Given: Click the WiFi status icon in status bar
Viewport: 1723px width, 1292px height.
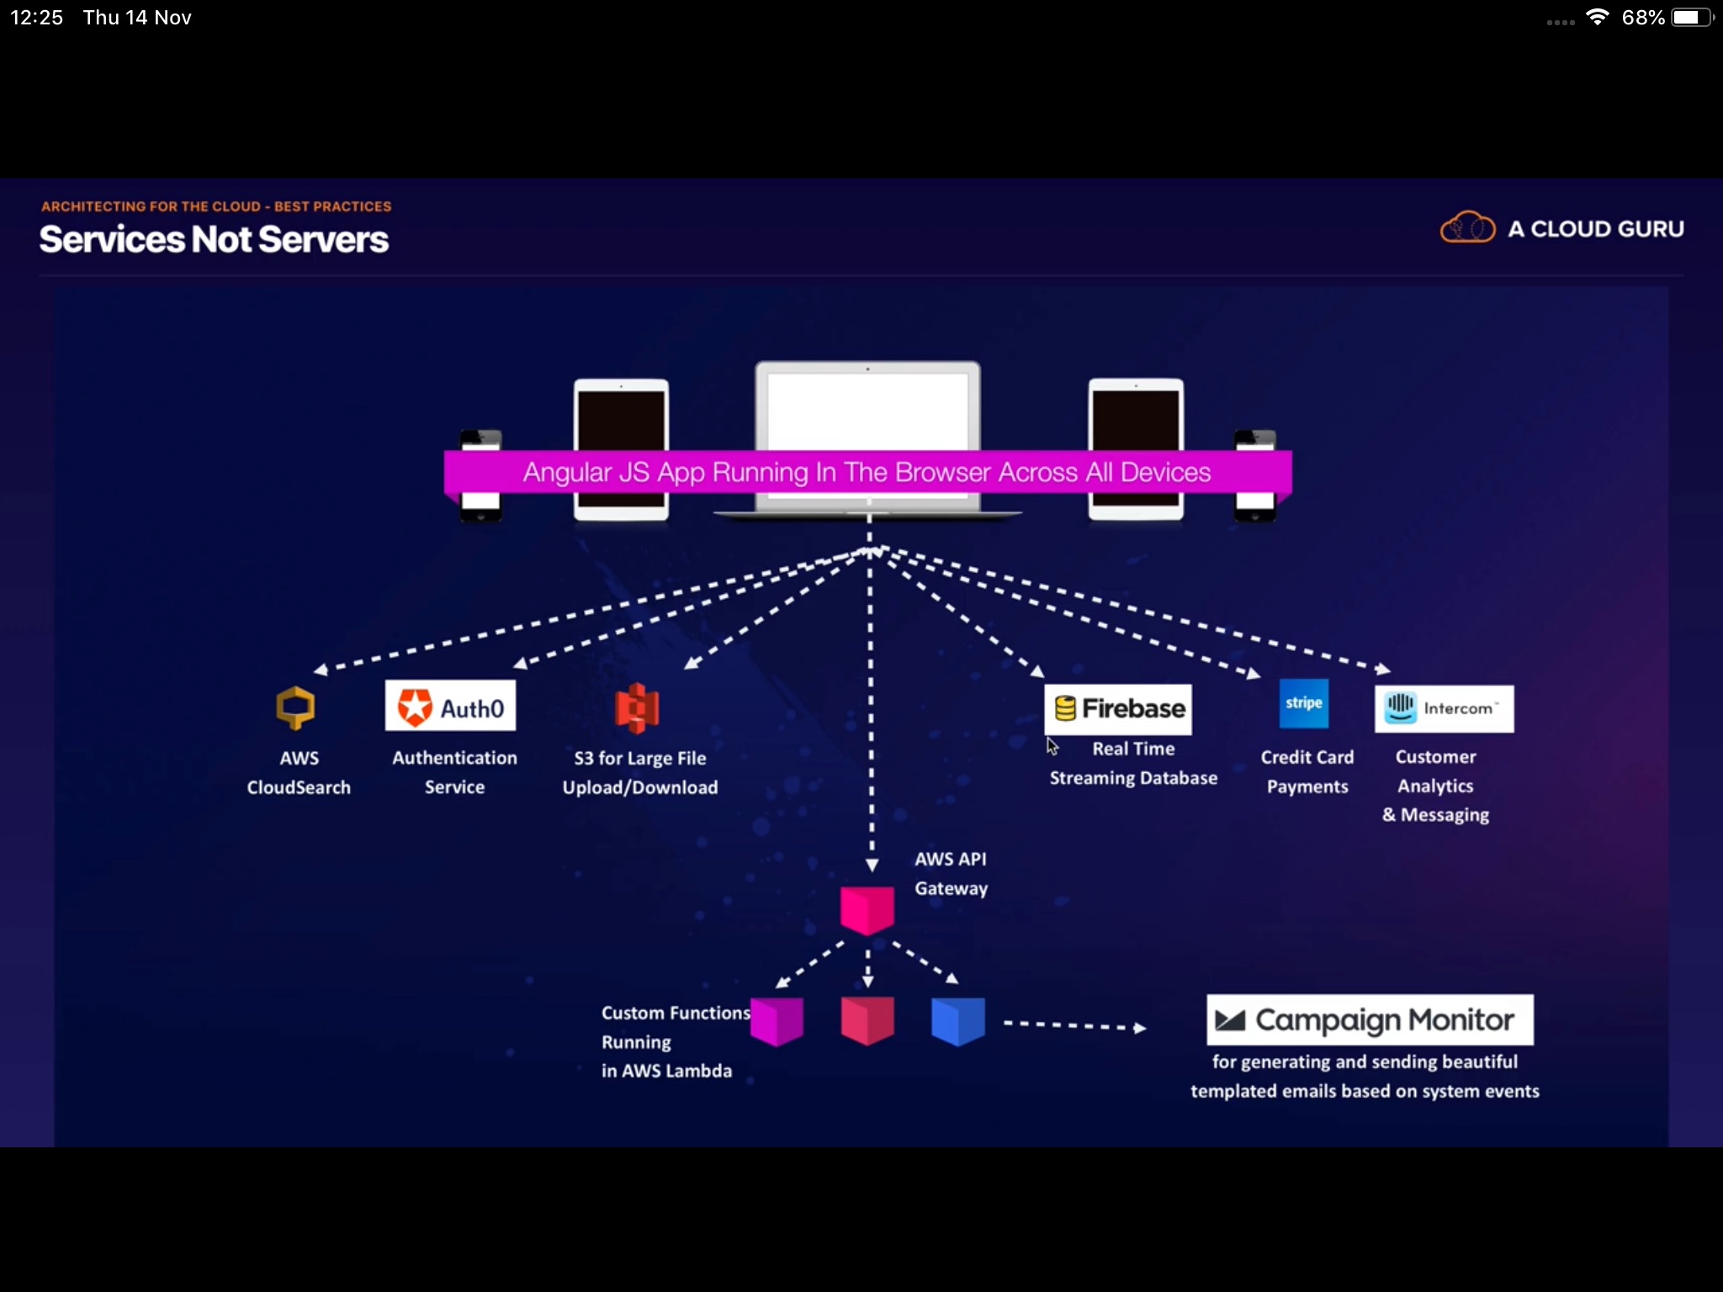Looking at the screenshot, I should tap(1605, 16).
